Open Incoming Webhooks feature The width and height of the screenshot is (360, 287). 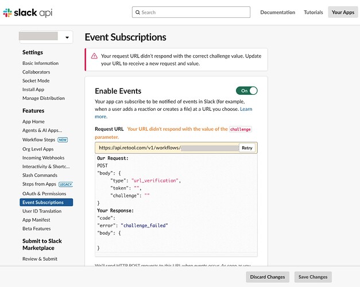(x=43, y=158)
